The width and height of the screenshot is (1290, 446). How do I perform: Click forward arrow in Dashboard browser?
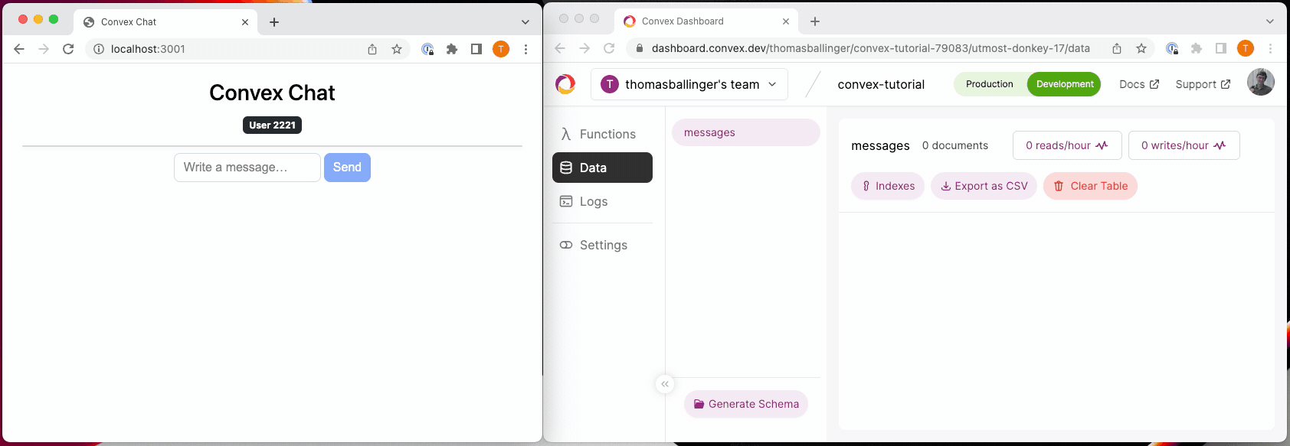point(584,48)
